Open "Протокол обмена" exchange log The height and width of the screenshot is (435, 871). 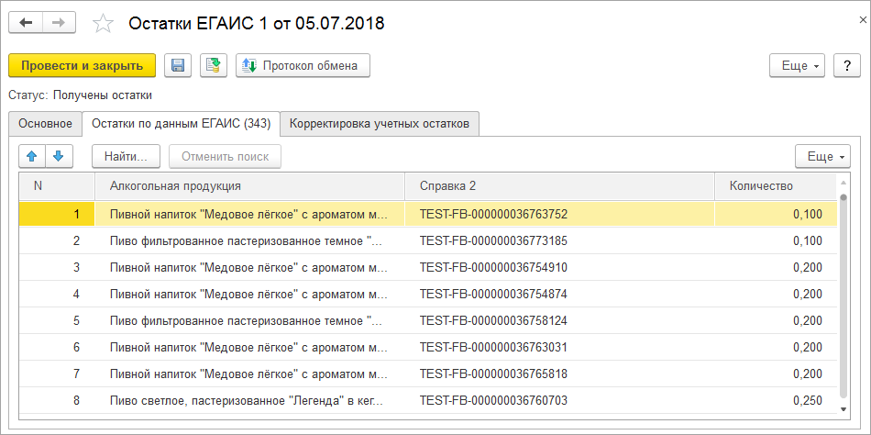303,65
